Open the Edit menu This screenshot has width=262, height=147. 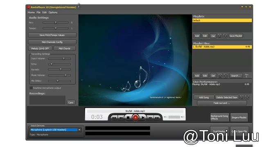tap(45, 12)
